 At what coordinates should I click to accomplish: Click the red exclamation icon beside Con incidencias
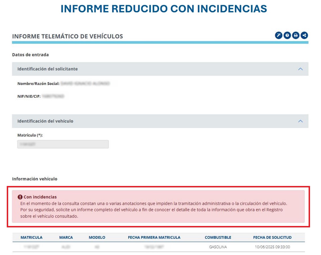pos(20,197)
